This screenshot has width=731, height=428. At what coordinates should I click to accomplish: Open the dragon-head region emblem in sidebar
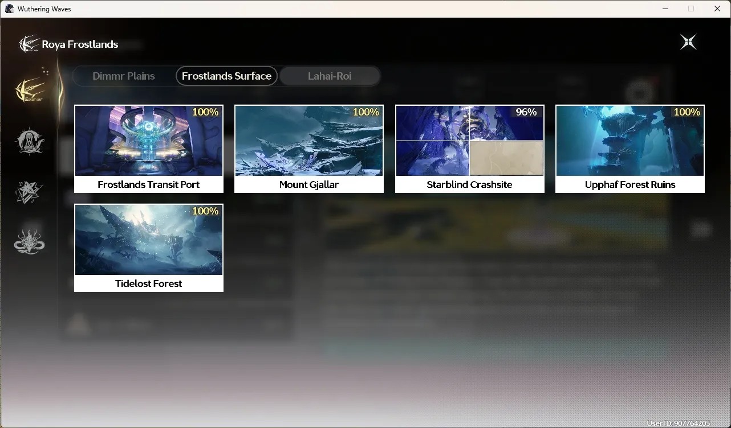(29, 241)
